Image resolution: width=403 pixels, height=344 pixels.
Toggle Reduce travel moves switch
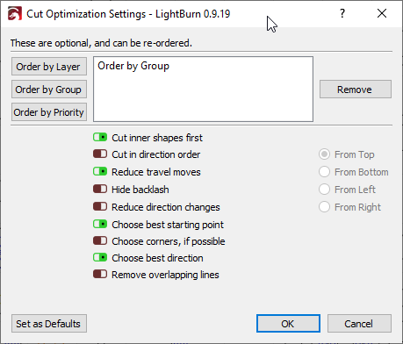pos(100,171)
